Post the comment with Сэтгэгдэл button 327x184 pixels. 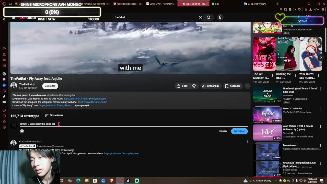(239, 131)
